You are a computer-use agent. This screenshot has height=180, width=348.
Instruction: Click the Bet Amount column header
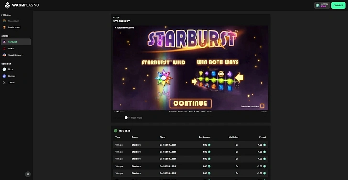205,137
